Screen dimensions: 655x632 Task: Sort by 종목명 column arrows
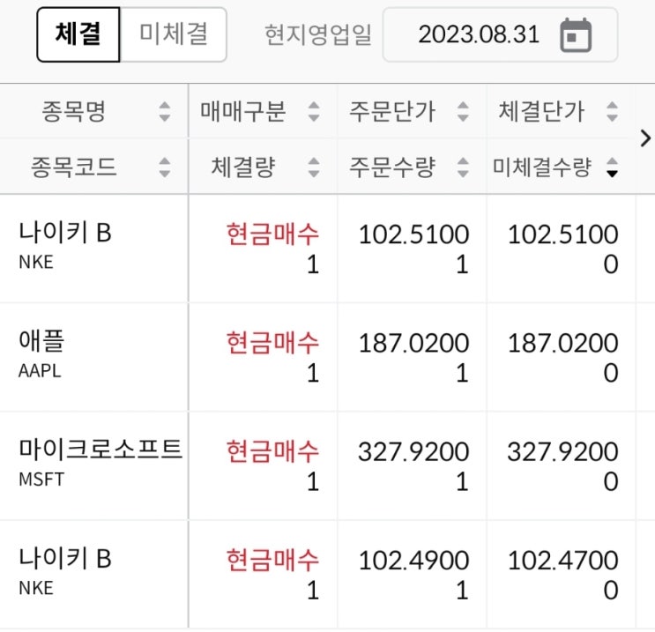(164, 112)
